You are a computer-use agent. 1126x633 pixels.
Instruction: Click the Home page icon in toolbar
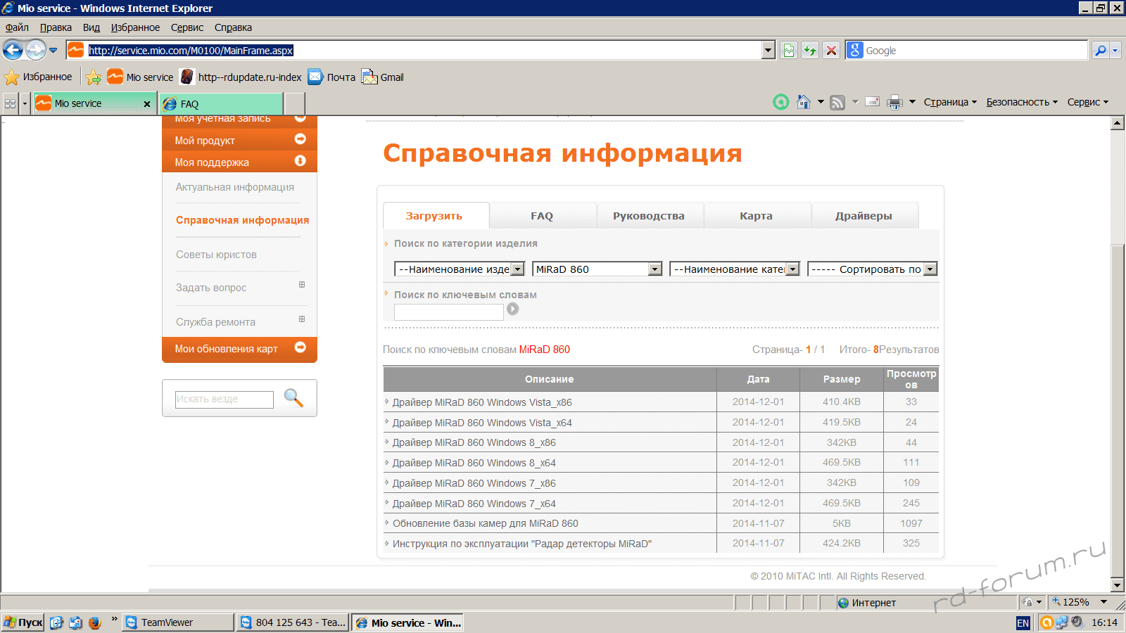click(x=803, y=102)
